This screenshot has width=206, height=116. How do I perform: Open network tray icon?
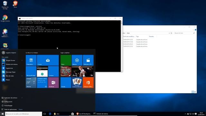(191, 114)
